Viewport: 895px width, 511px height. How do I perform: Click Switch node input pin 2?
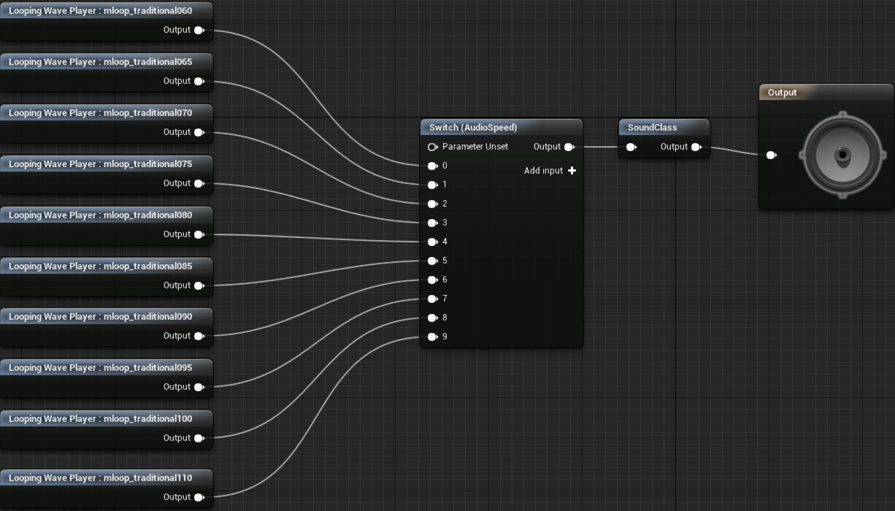(x=432, y=204)
